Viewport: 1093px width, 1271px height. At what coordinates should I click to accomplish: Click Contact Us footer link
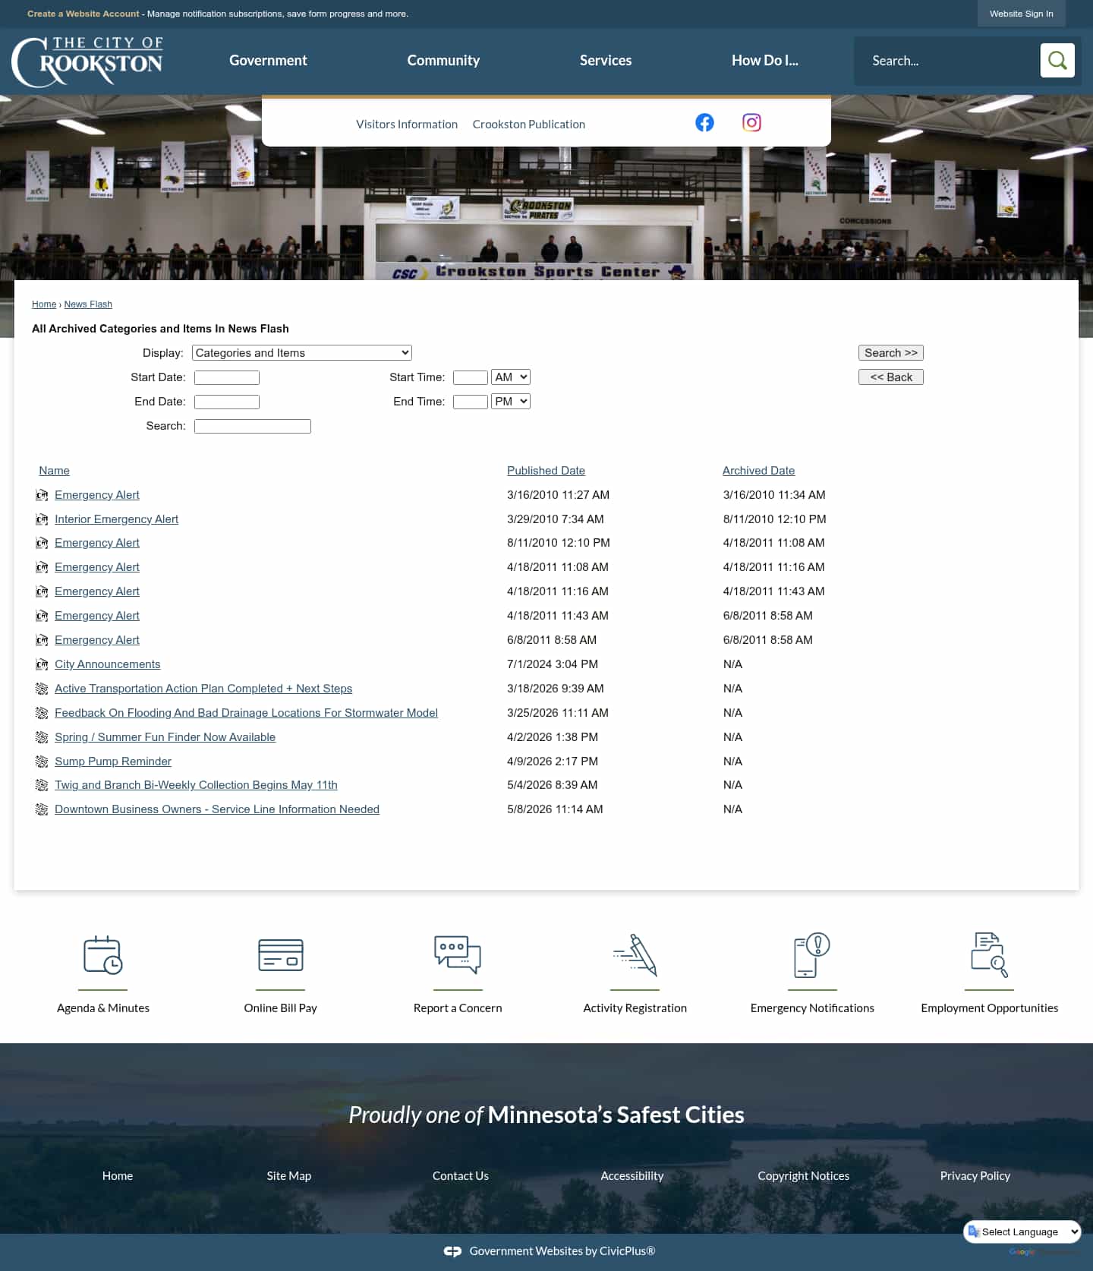coord(461,1175)
